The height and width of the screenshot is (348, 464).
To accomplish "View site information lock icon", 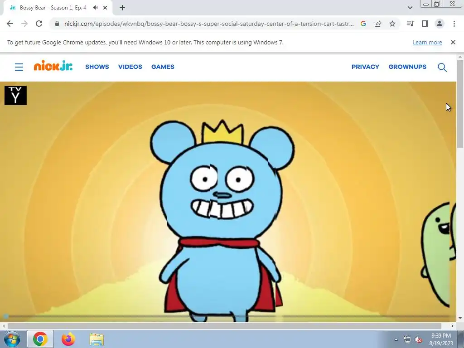I will 57,24.
